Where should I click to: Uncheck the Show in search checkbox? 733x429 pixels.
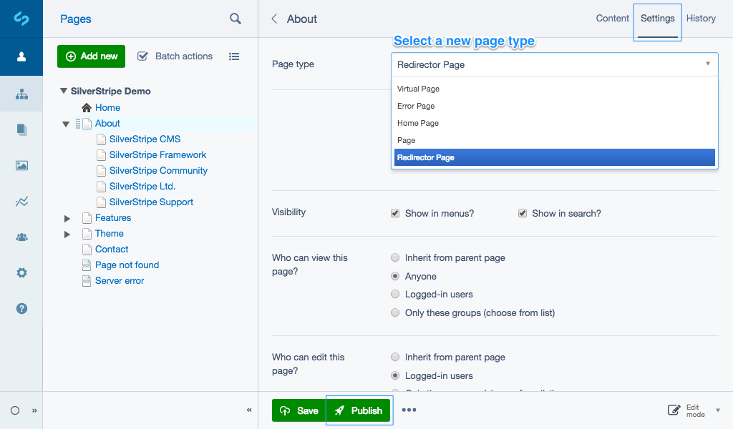click(x=523, y=212)
